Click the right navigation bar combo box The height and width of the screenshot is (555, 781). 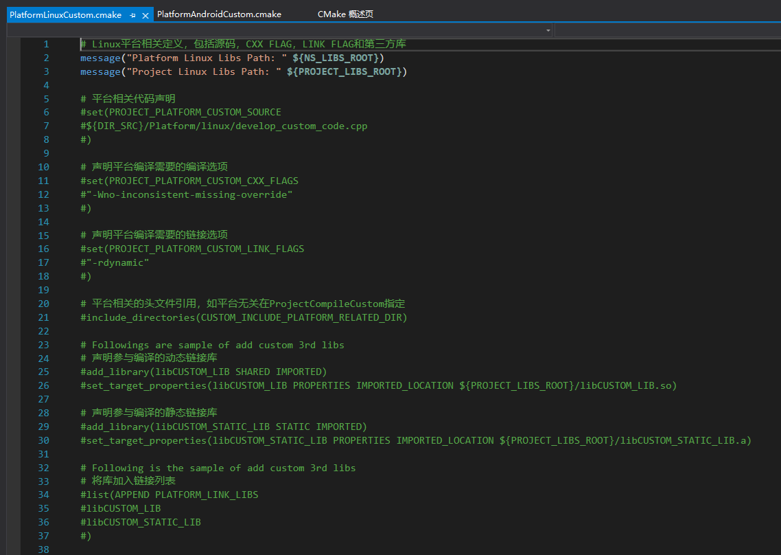pyautogui.click(x=666, y=30)
